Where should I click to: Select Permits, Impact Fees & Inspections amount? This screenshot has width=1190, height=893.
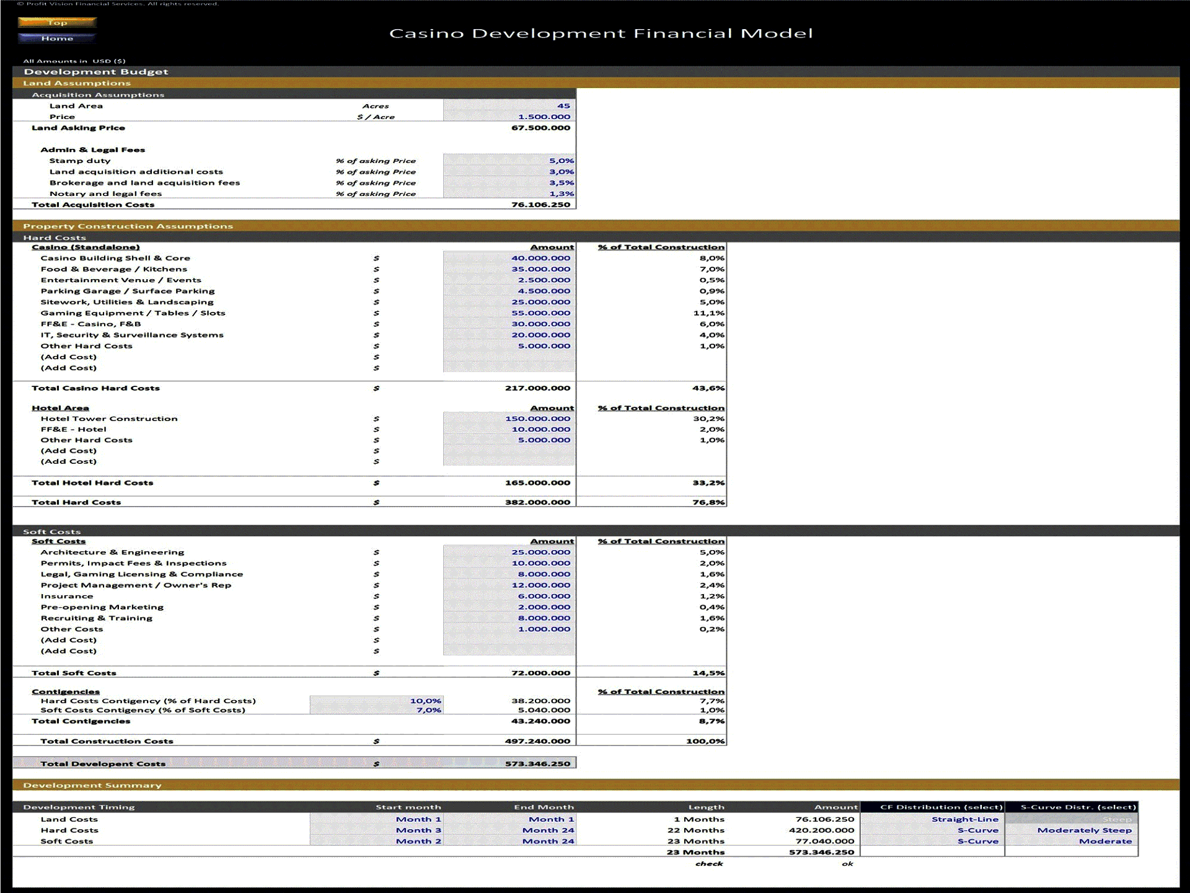point(509,563)
